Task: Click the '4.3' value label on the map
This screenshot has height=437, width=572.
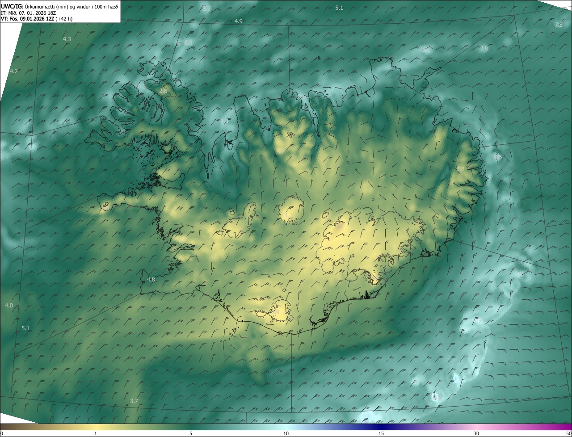Action: click(67, 39)
